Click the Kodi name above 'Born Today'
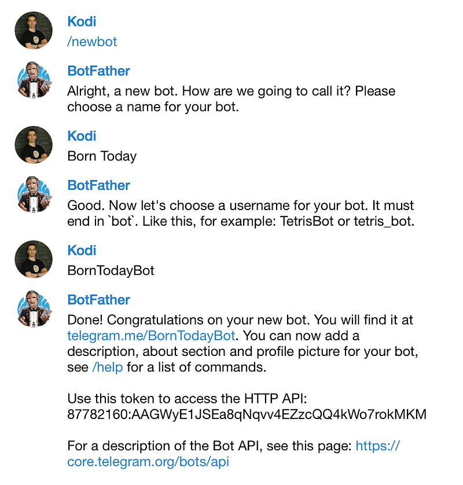 tap(82, 136)
